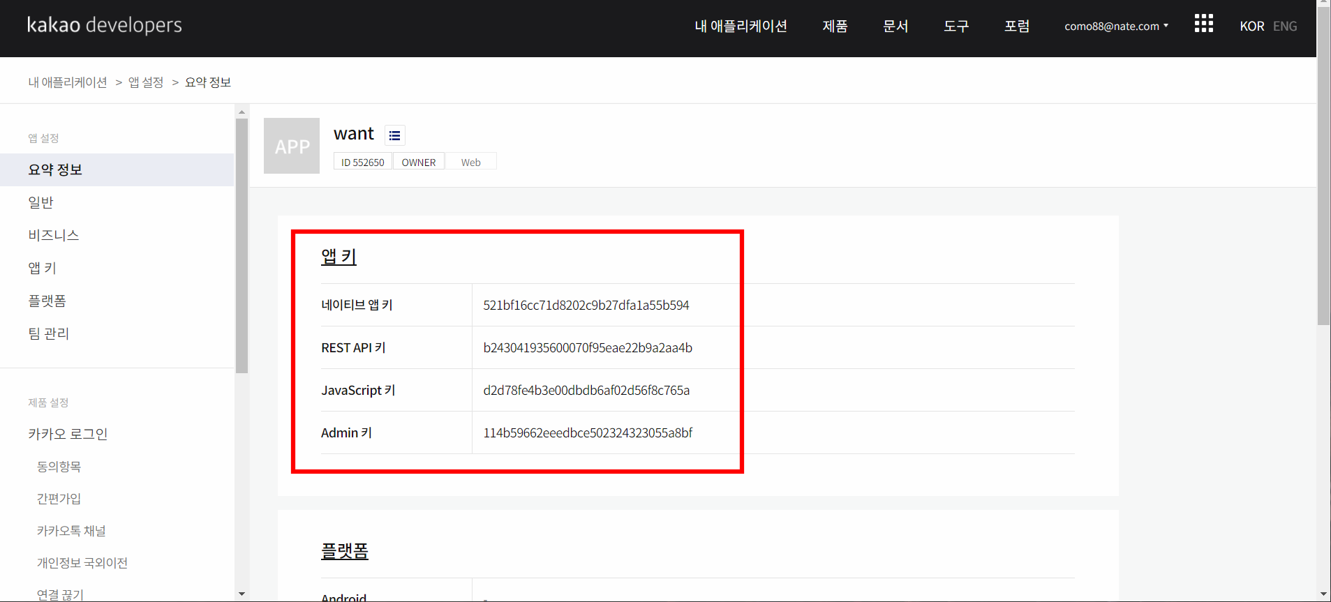Select 요약 정보 in sidebar
The width and height of the screenshot is (1331, 602).
tap(117, 170)
